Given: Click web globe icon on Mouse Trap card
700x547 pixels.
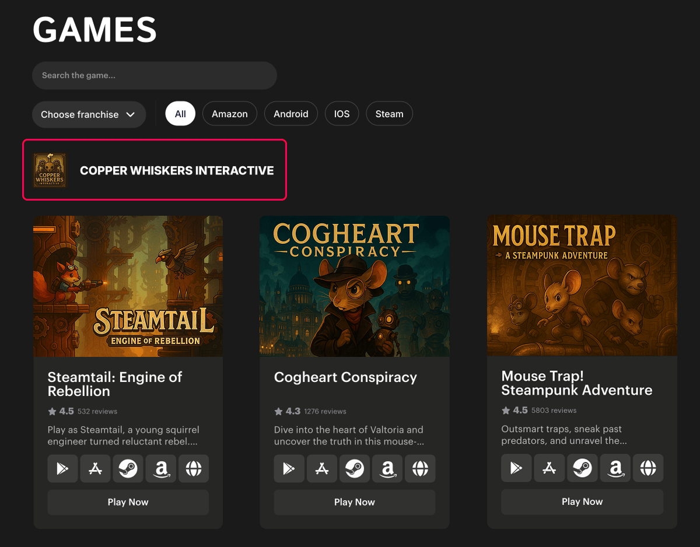Looking at the screenshot, I should 648,468.
